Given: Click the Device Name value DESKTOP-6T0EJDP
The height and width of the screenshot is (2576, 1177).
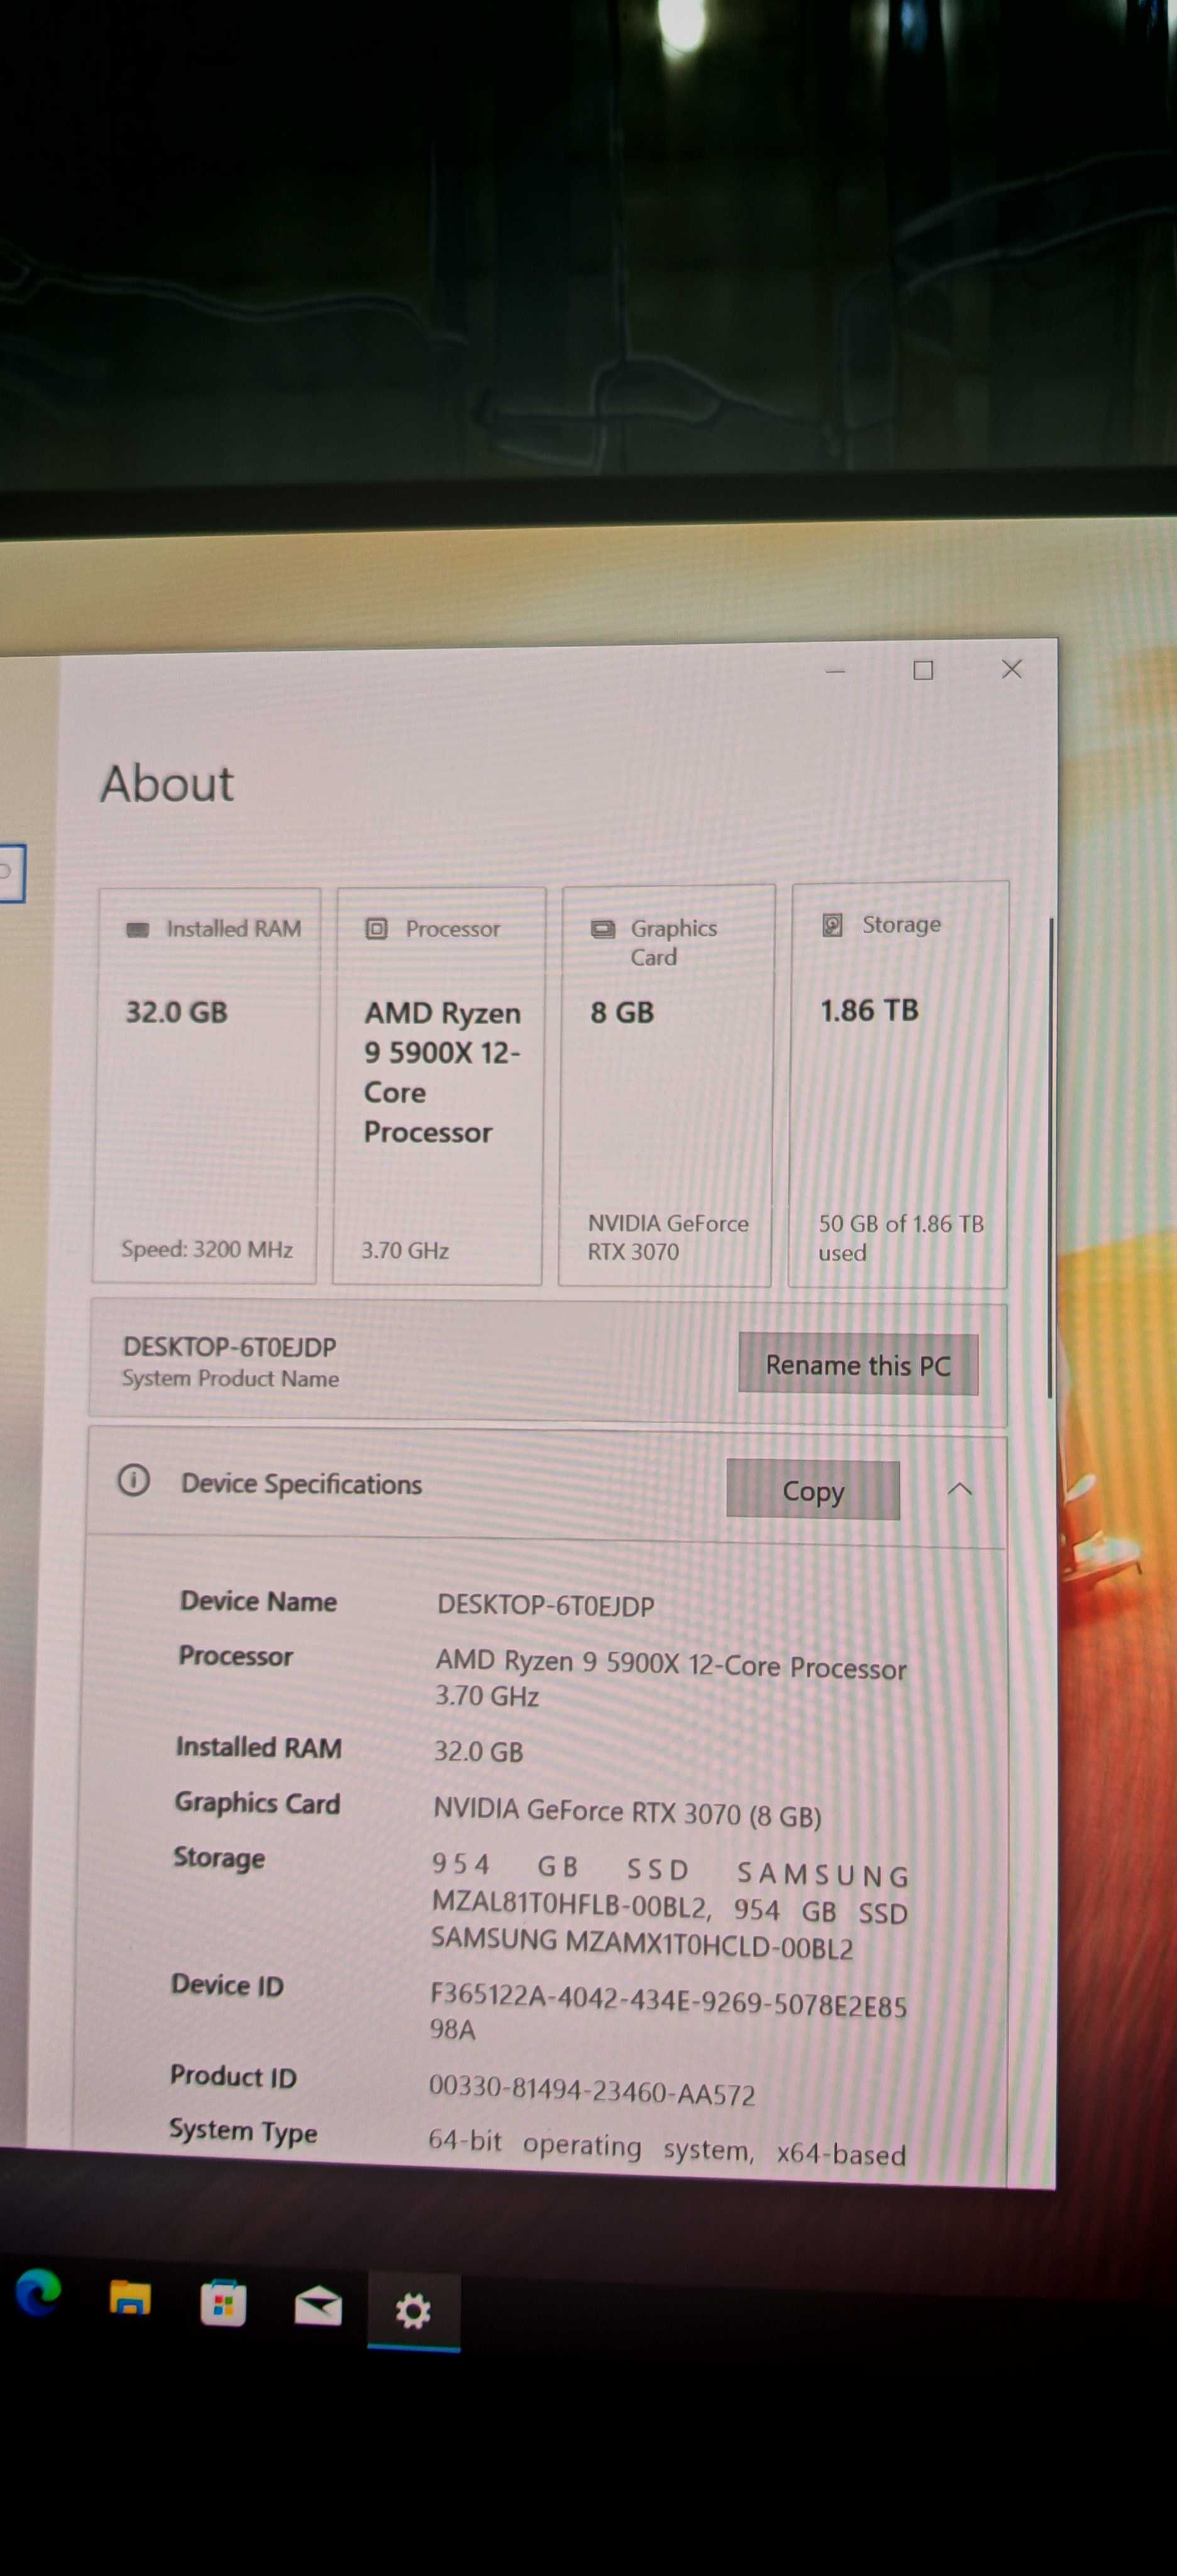Looking at the screenshot, I should pyautogui.click(x=546, y=1605).
